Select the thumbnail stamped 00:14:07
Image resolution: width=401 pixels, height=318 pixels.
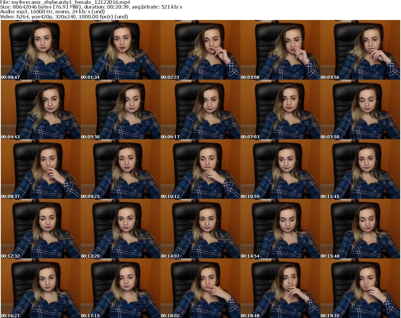200,229
